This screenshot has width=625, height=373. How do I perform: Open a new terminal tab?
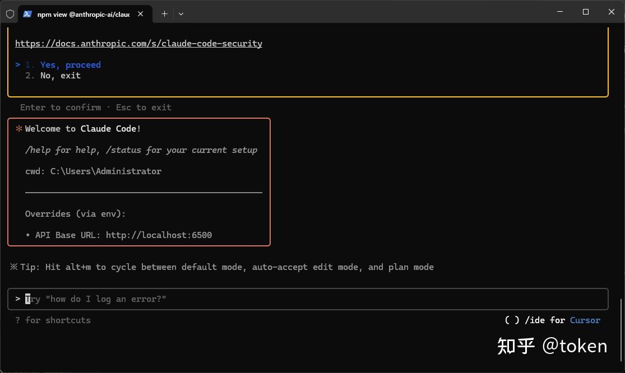[164, 14]
